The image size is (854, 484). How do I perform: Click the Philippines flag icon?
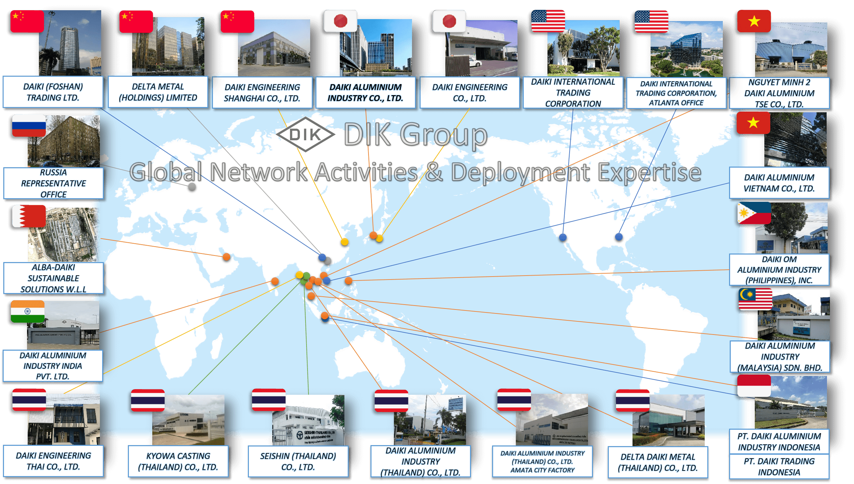[754, 213]
